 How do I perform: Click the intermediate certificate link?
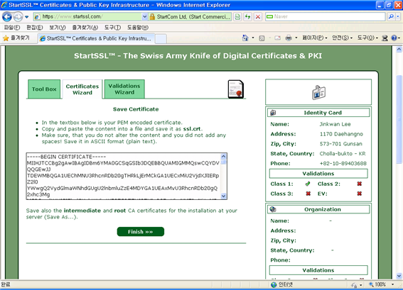pos(82,211)
